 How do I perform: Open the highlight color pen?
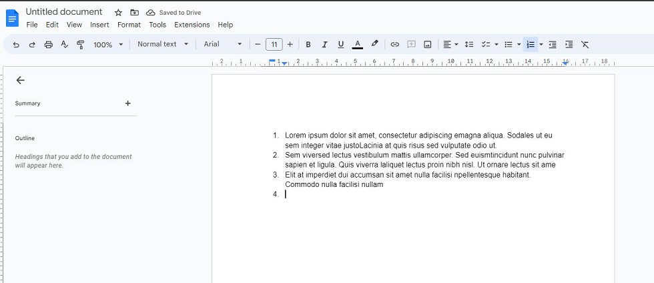374,44
